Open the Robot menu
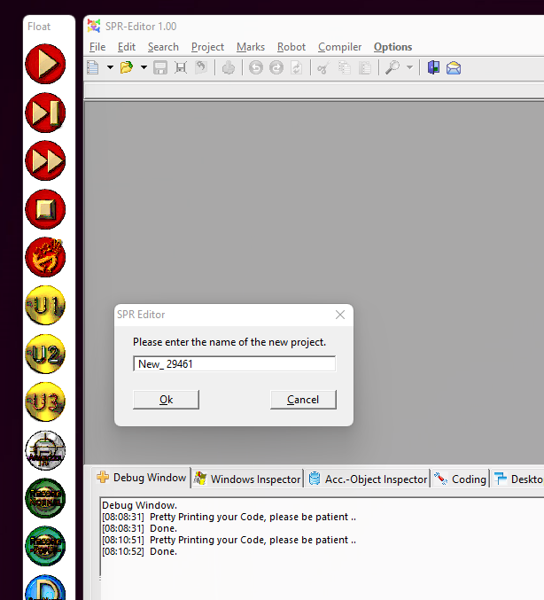This screenshot has width=544, height=600. [x=291, y=47]
